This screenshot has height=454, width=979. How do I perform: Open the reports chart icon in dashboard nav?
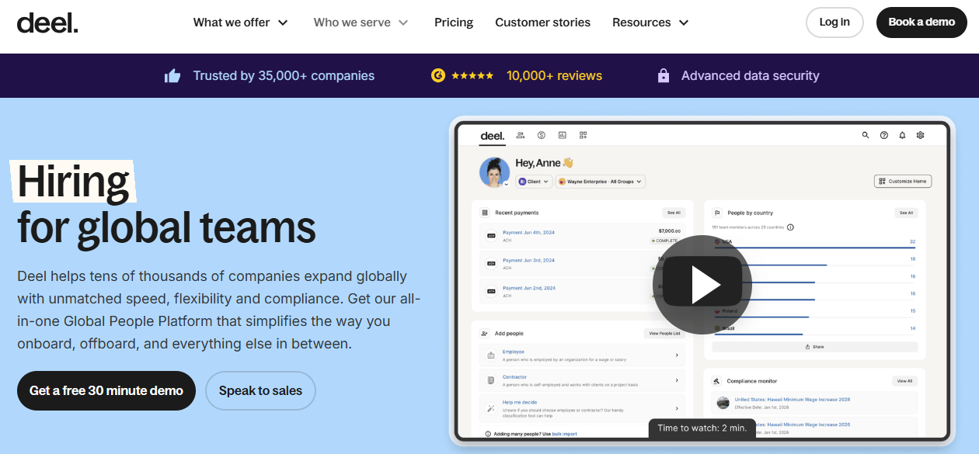click(563, 135)
